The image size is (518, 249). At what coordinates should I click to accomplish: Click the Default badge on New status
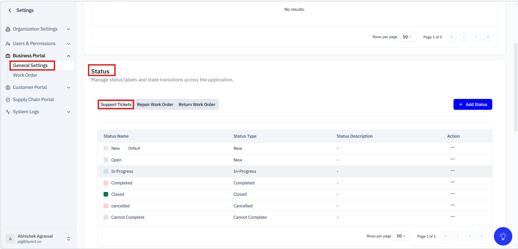pyautogui.click(x=134, y=148)
